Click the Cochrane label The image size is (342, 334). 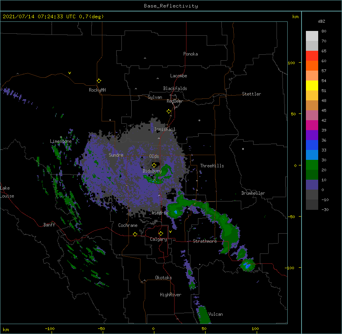pos(128,225)
